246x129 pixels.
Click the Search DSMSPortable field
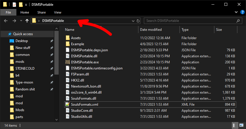pyautogui.click(x=190, y=21)
